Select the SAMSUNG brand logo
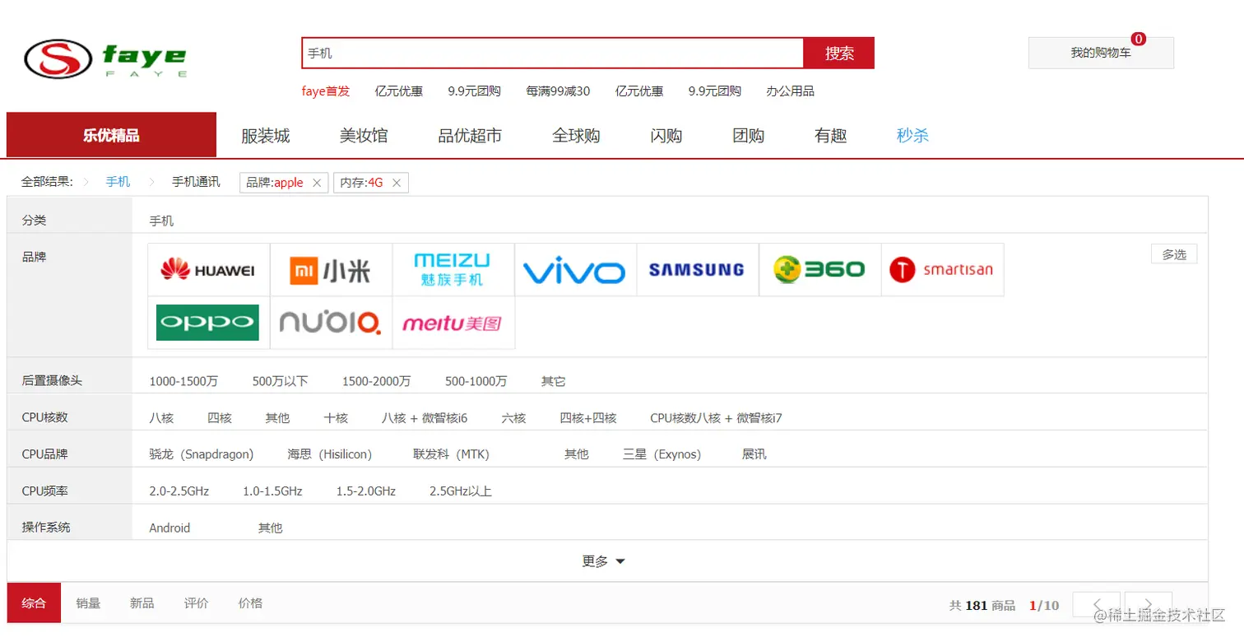 click(x=697, y=269)
